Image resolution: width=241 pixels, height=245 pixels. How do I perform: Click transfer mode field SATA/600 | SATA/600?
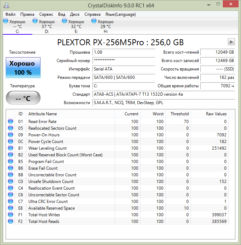tap(124, 77)
